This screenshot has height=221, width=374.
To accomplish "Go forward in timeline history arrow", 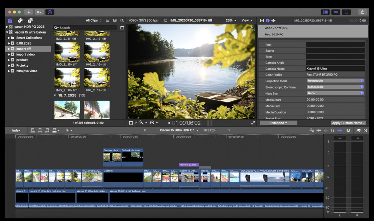I will tap(229, 130).
